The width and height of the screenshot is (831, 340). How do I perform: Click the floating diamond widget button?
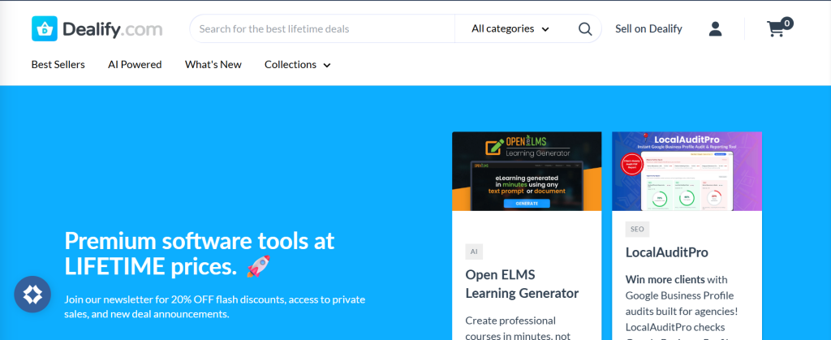32,295
